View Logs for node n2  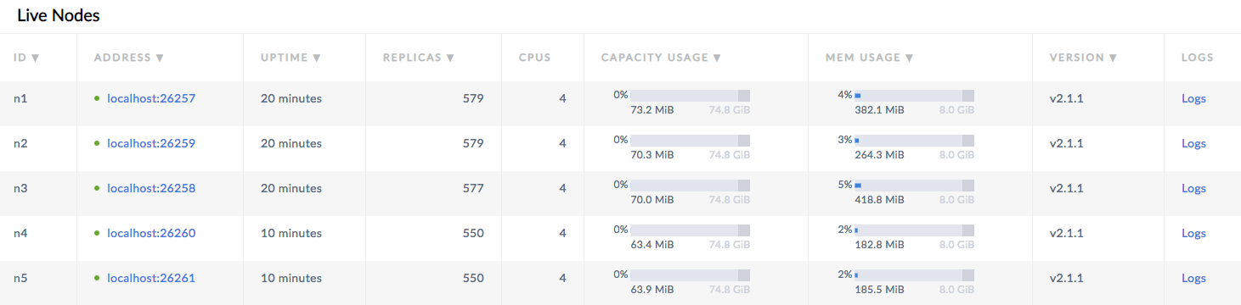click(1193, 143)
